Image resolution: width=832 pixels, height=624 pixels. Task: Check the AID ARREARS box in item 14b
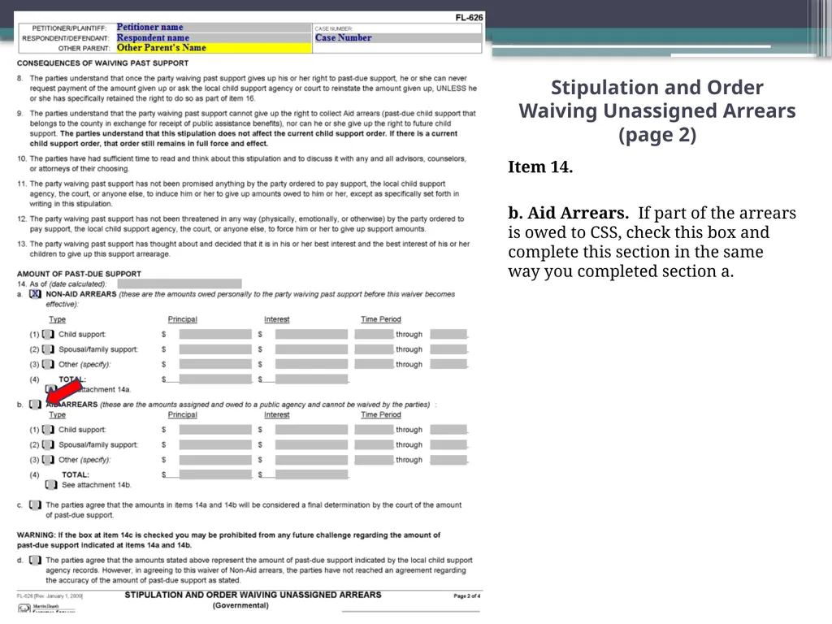click(35, 405)
